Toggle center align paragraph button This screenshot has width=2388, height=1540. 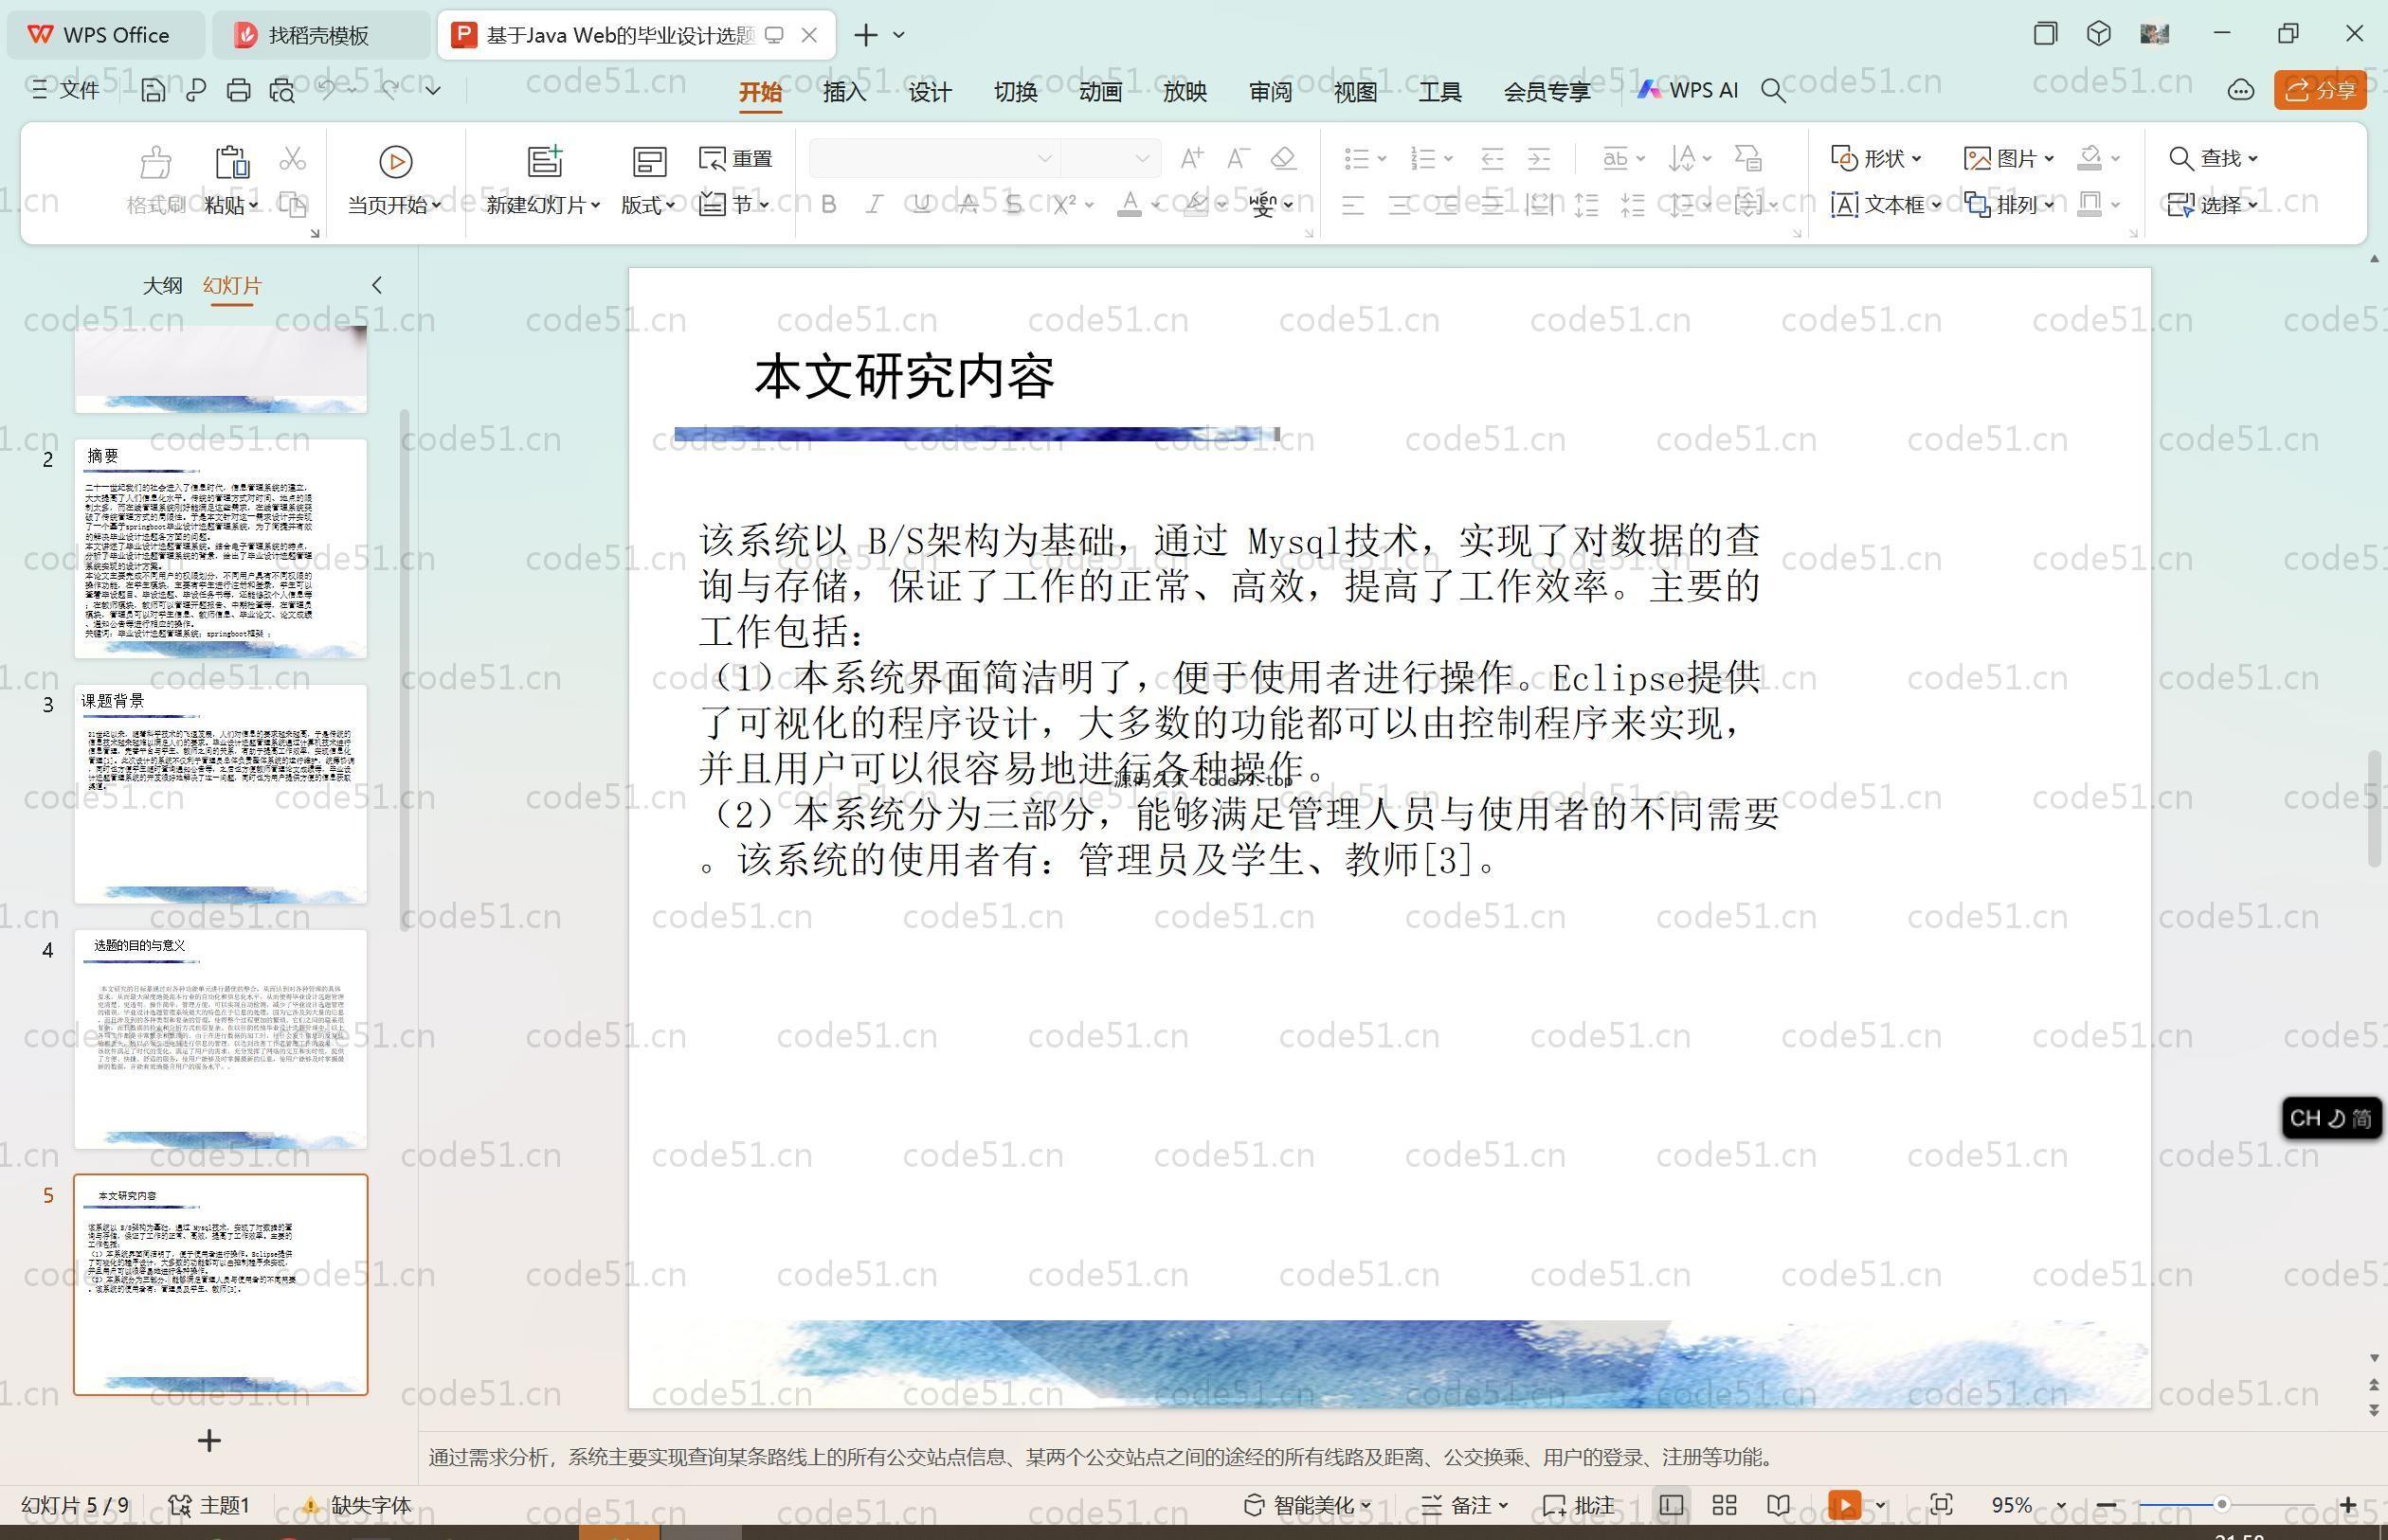click(1400, 205)
